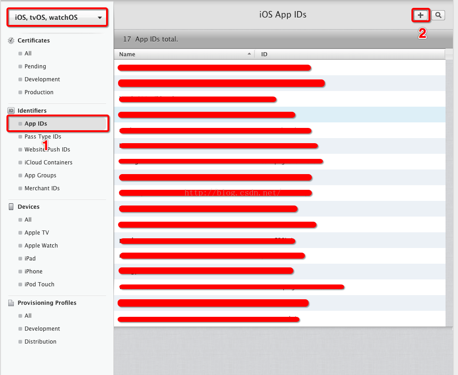This screenshot has width=458, height=375.
Task: Open Production certificates
Action: 39,92
